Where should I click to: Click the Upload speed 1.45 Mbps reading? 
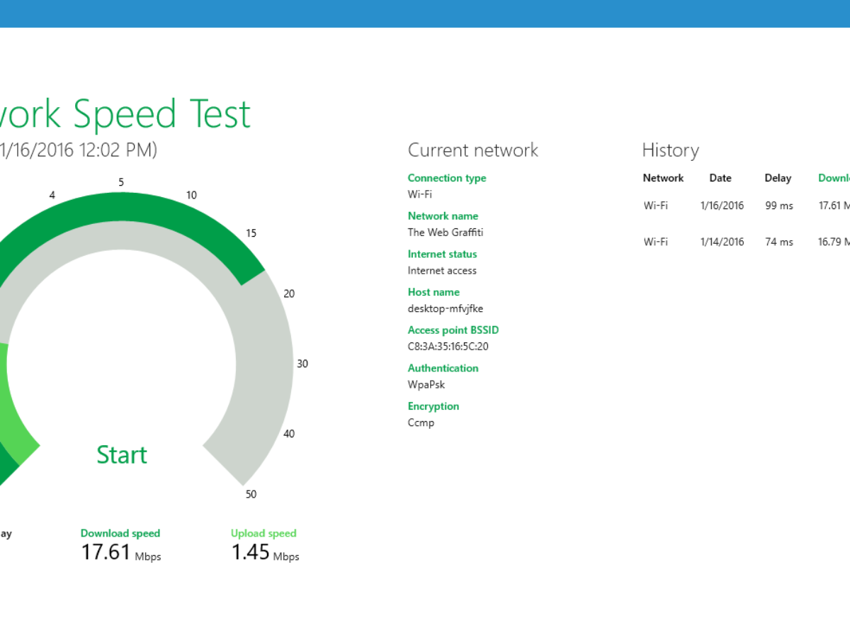pyautogui.click(x=265, y=552)
